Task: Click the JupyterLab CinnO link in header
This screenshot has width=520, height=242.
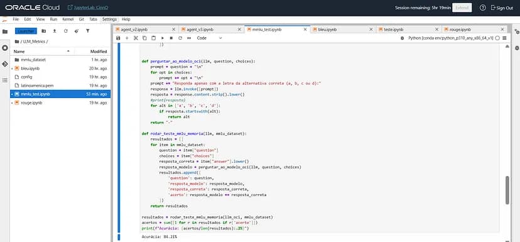Action: pos(87,8)
